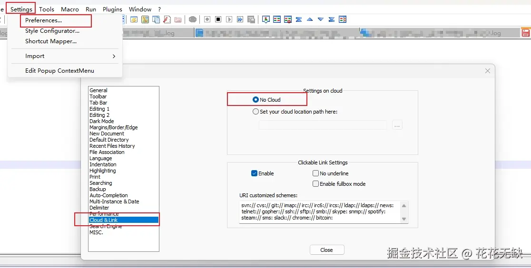Select Editing 1 in the preferences list

point(99,109)
